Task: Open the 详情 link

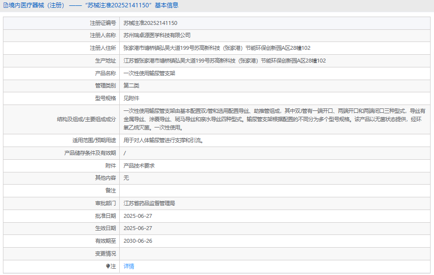Action: point(129,266)
